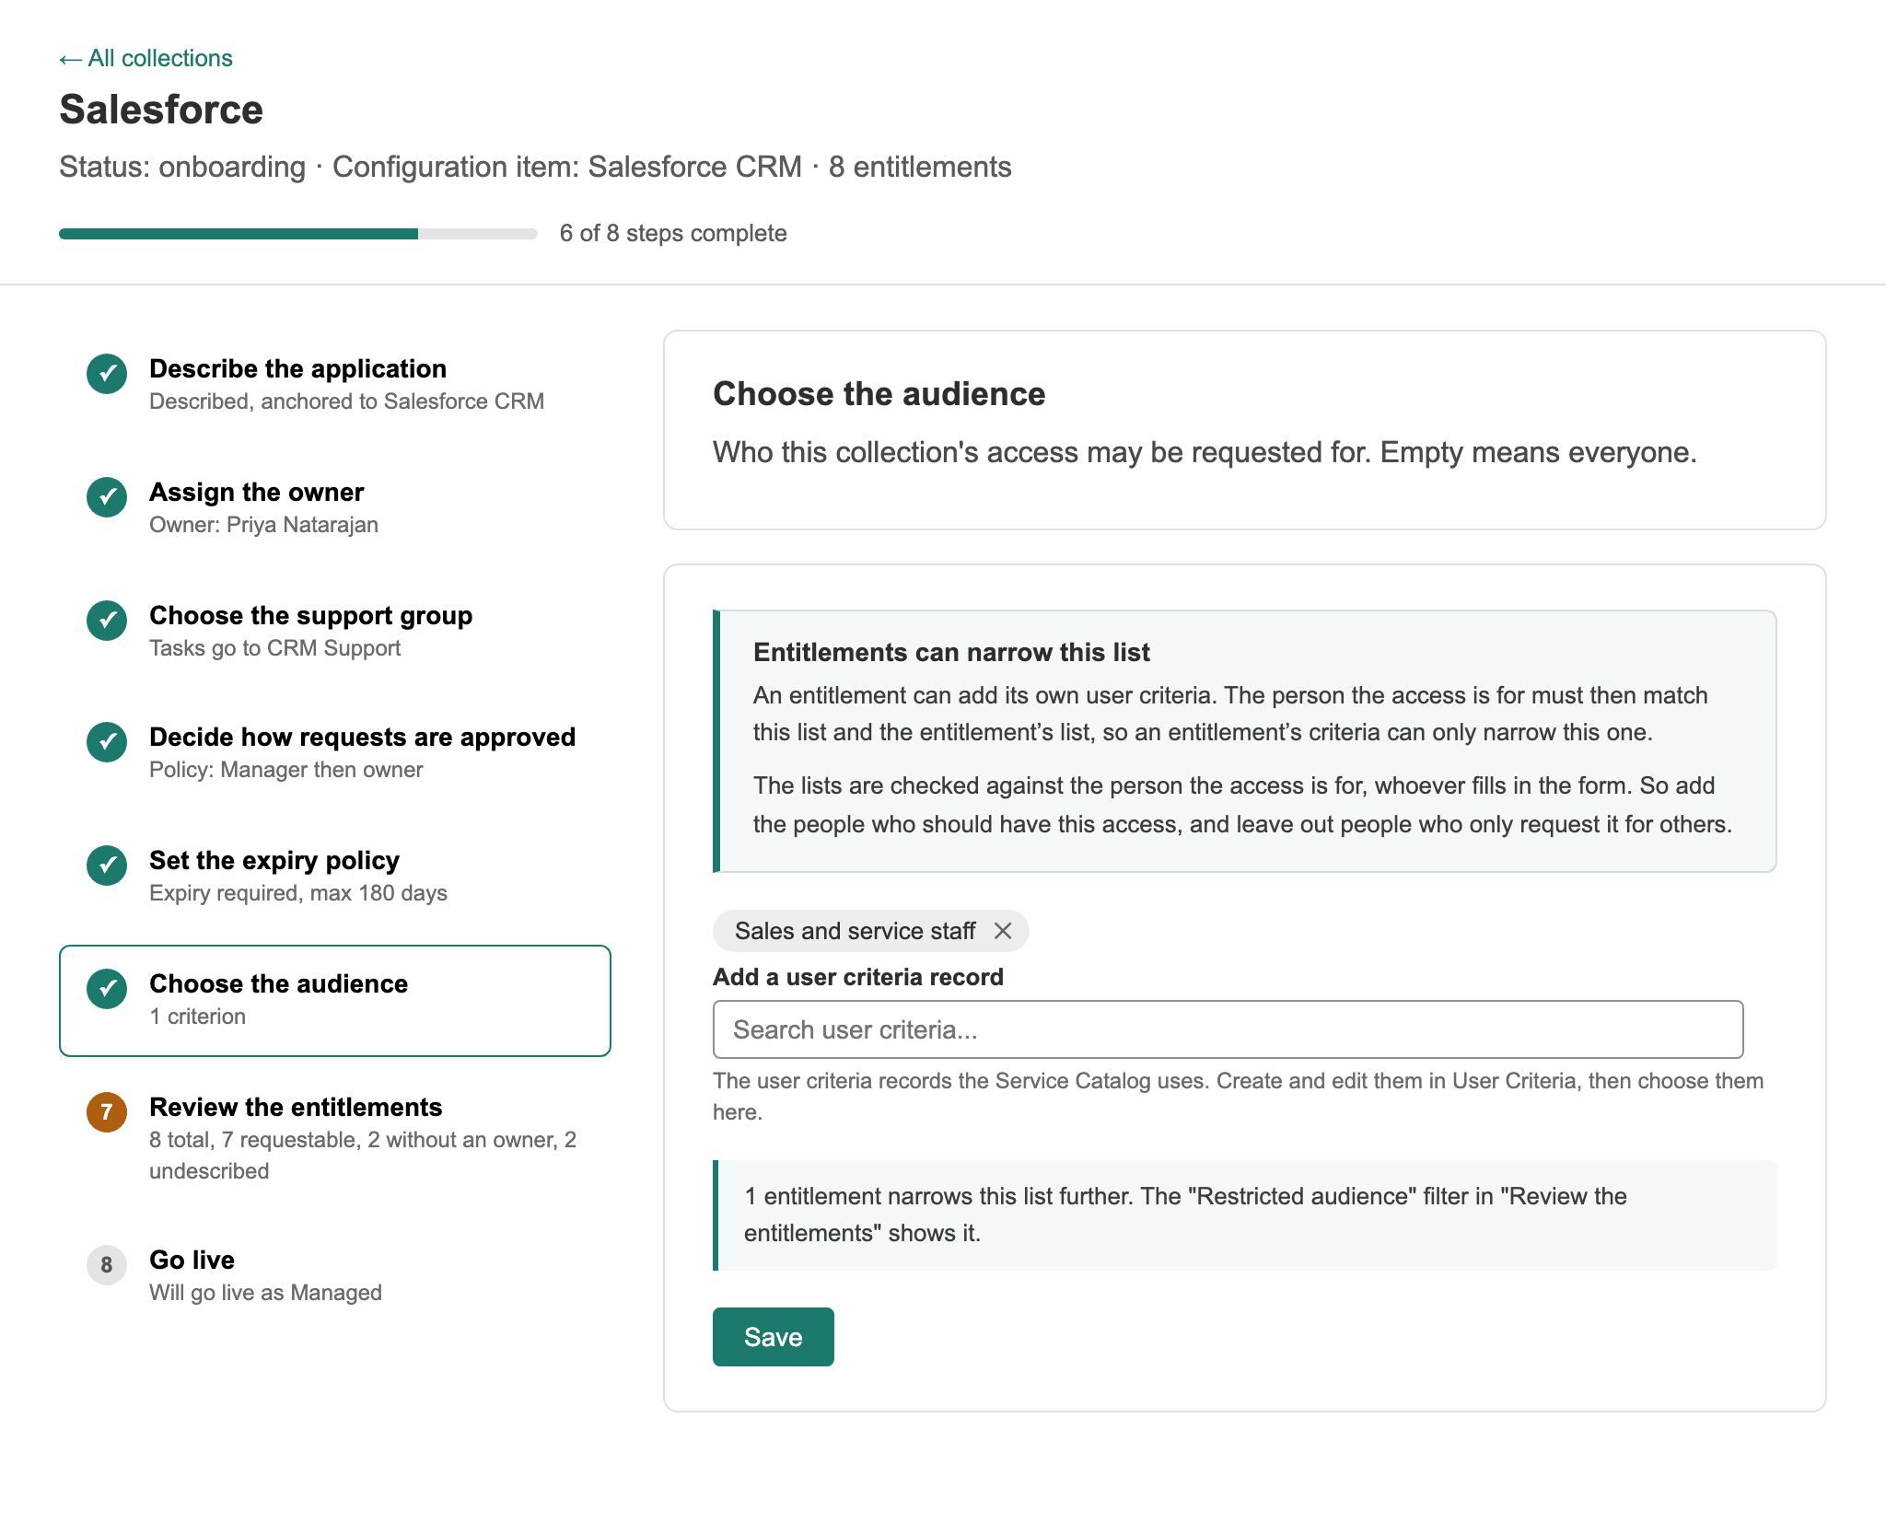Click the grey number 8 step badge

point(107,1264)
